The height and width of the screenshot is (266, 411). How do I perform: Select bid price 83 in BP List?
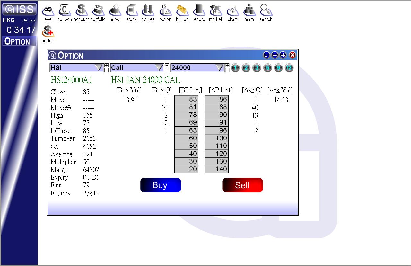pos(186,100)
